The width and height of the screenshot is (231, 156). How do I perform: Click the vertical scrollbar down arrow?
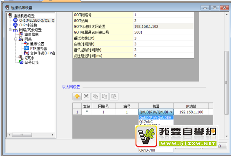(226, 136)
